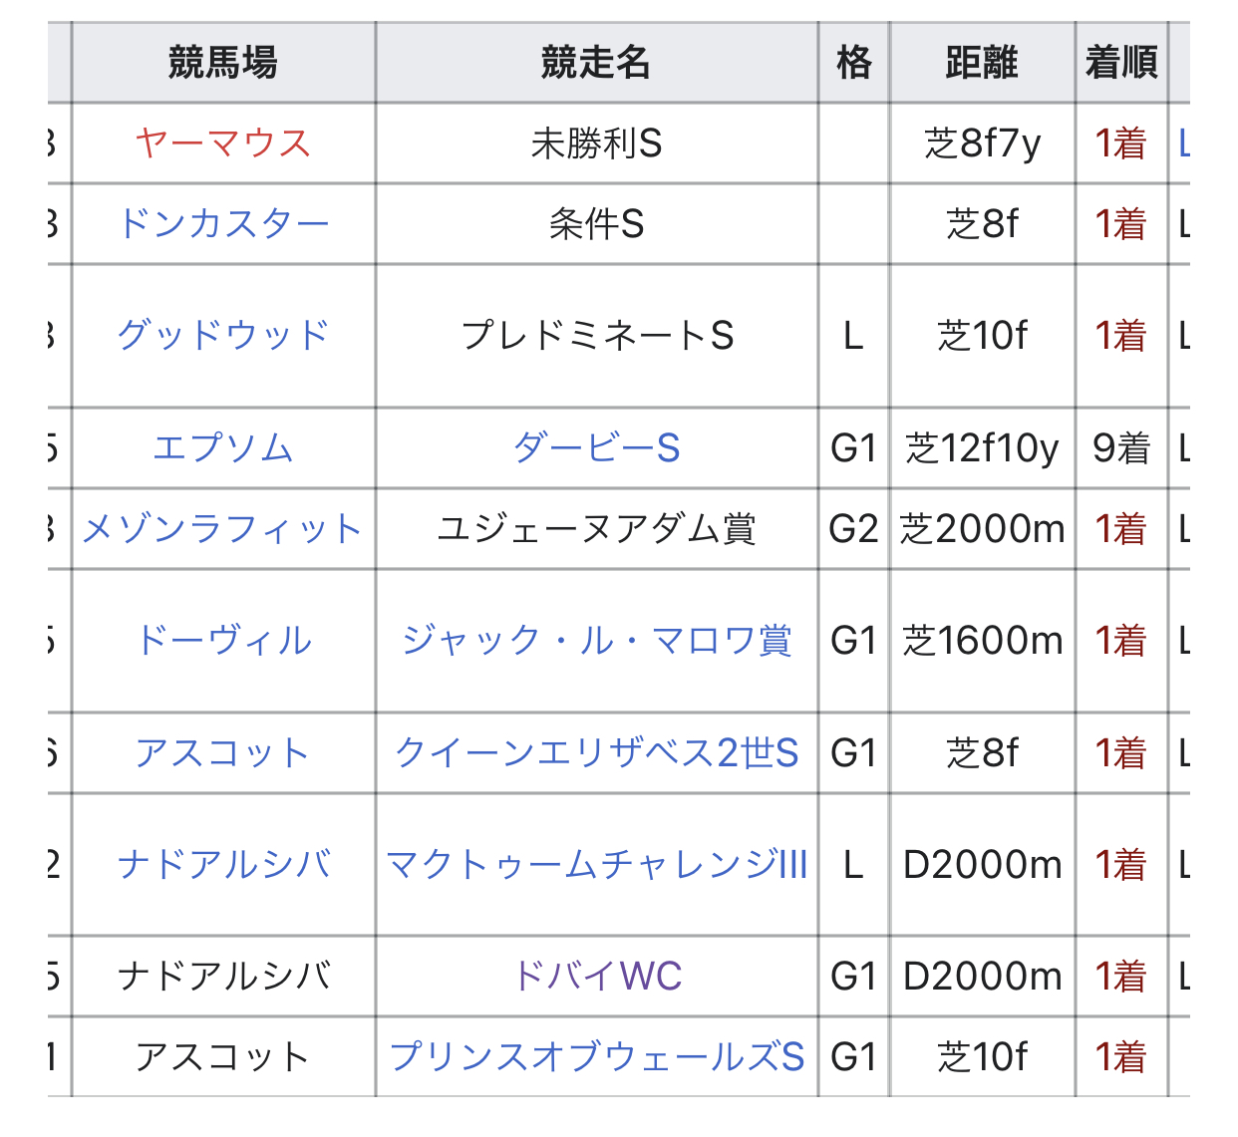Click the 未勝利S race name cell
1238x1137 pixels.
(596, 143)
